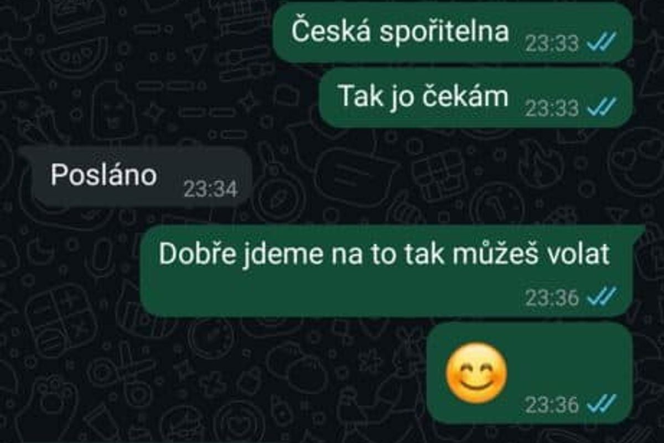Tap the 23:36 timestamp under the emoji

[552, 405]
